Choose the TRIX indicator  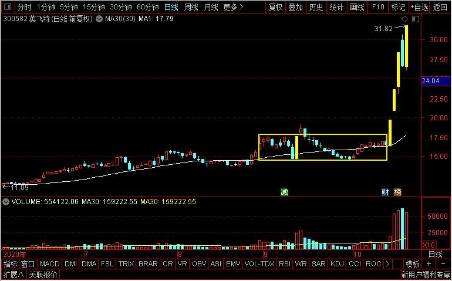pos(126,264)
